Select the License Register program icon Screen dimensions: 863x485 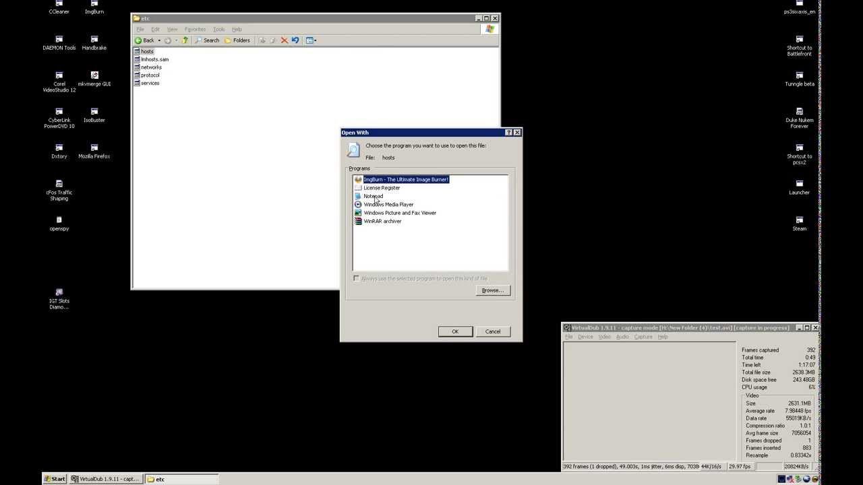(x=358, y=188)
